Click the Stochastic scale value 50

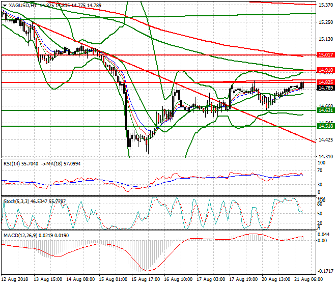click(320, 214)
